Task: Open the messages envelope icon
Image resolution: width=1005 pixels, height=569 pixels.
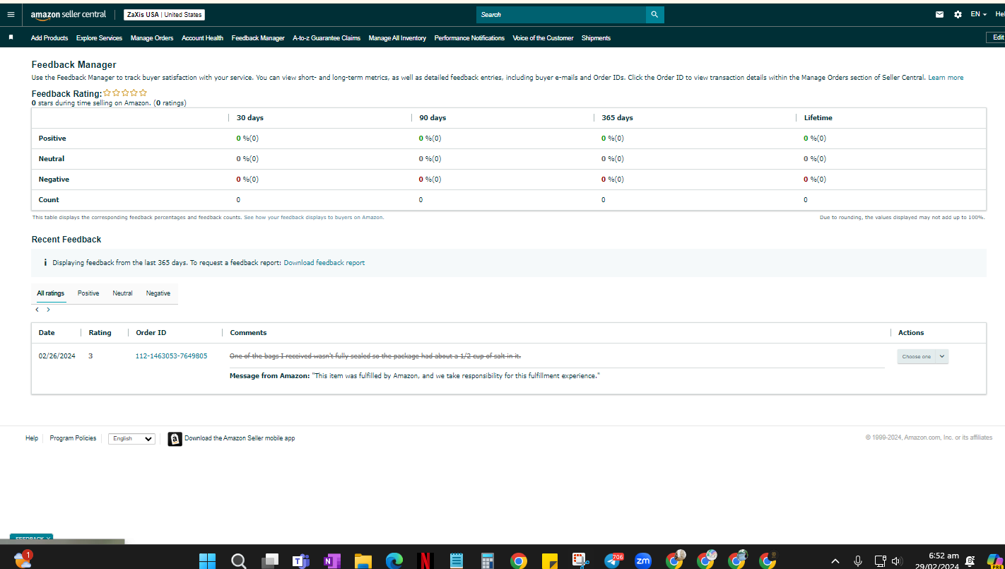Action: (x=939, y=14)
